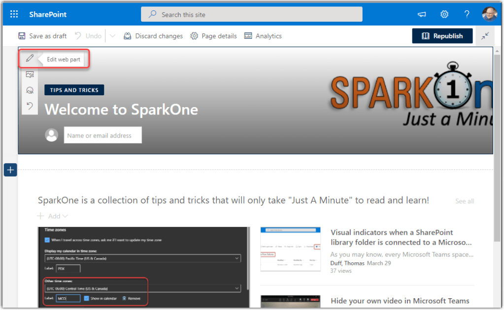The image size is (504, 310).
Task: Open the Settings gear in header
Action: click(444, 14)
